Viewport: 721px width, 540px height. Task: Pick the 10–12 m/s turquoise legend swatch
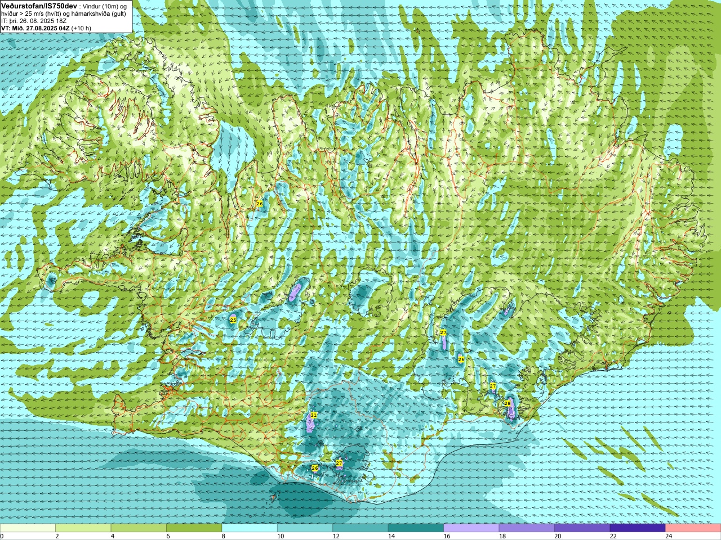coord(305,528)
